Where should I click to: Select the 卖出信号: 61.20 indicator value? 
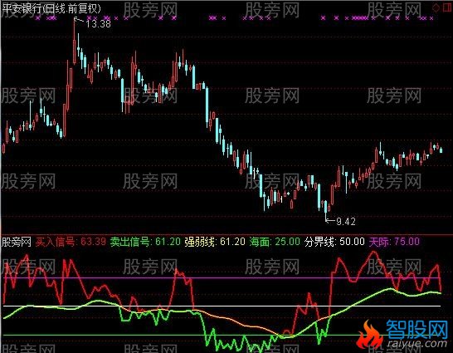(145, 242)
